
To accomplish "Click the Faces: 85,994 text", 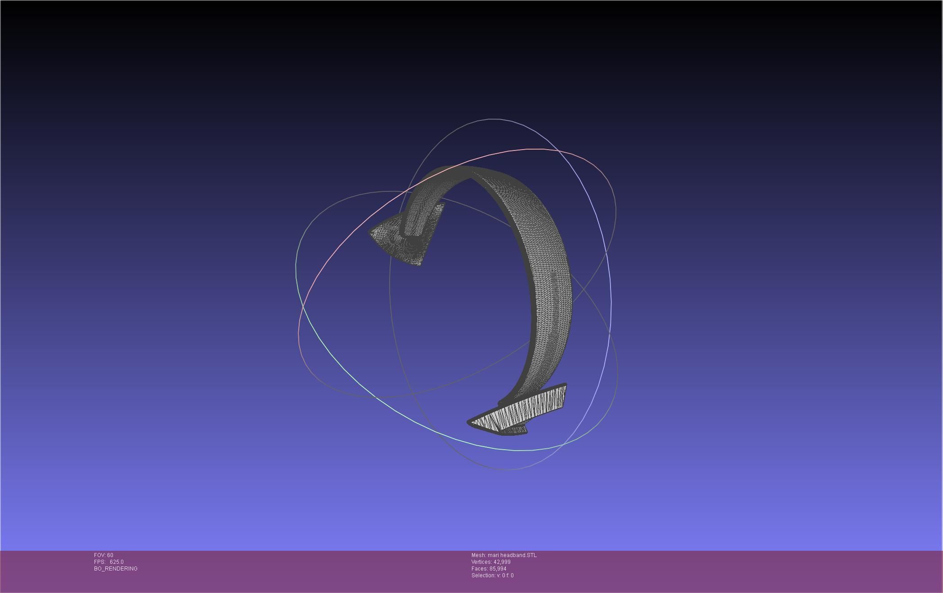I will coord(489,569).
